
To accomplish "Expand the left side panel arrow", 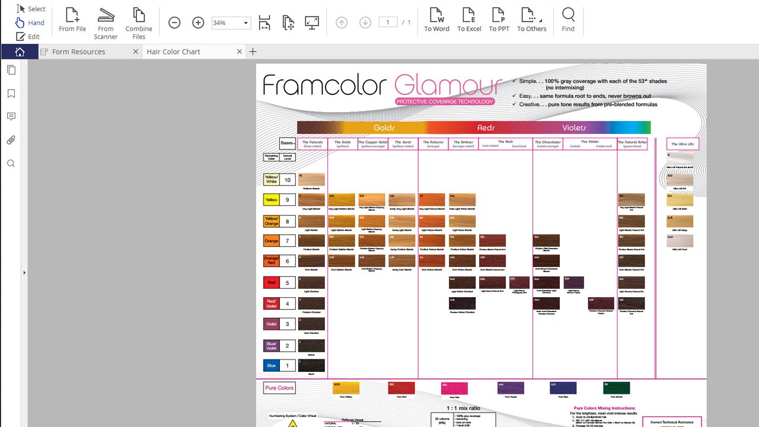I will point(24,273).
